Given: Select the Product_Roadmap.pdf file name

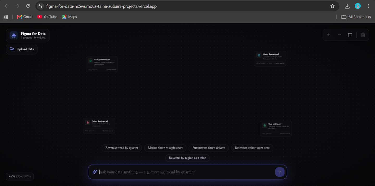Looking at the screenshot, I should (x=100, y=121).
